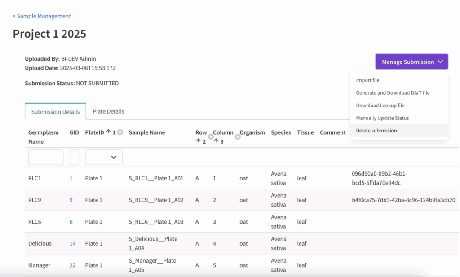Remove the Column sort using its x icon

[x=238, y=136]
